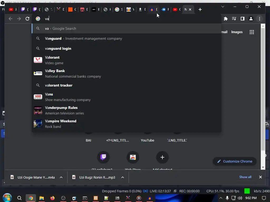Open XAMPP from the taskbar
270x202 pixels.
95,198
